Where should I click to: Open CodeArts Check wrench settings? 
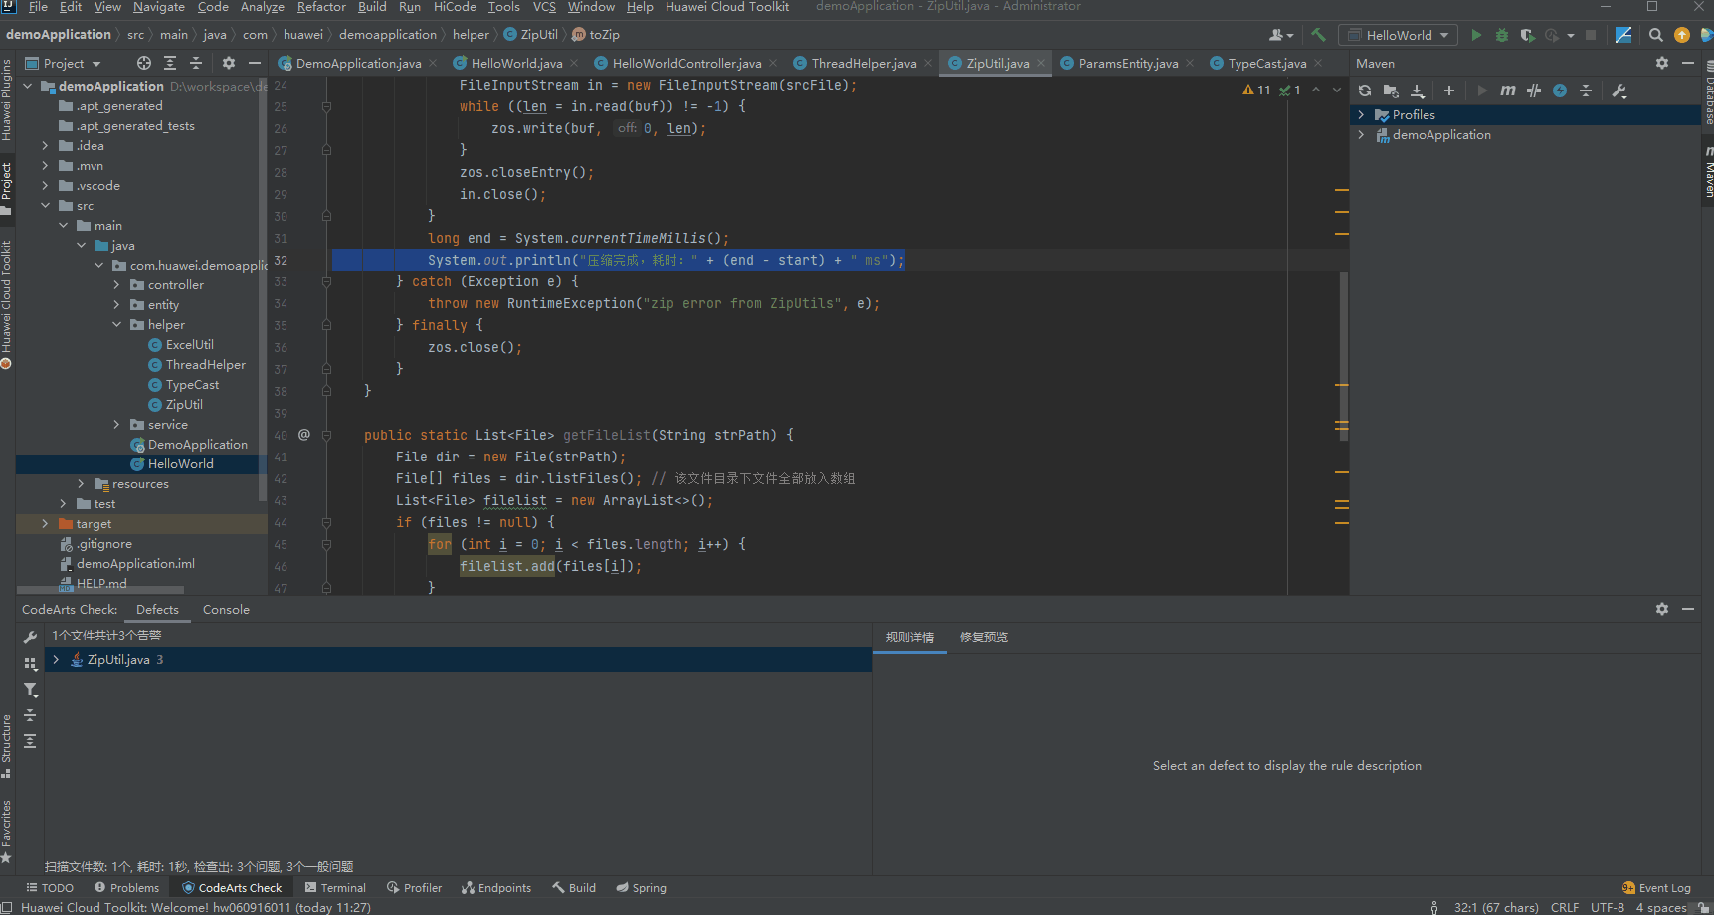coord(30,638)
